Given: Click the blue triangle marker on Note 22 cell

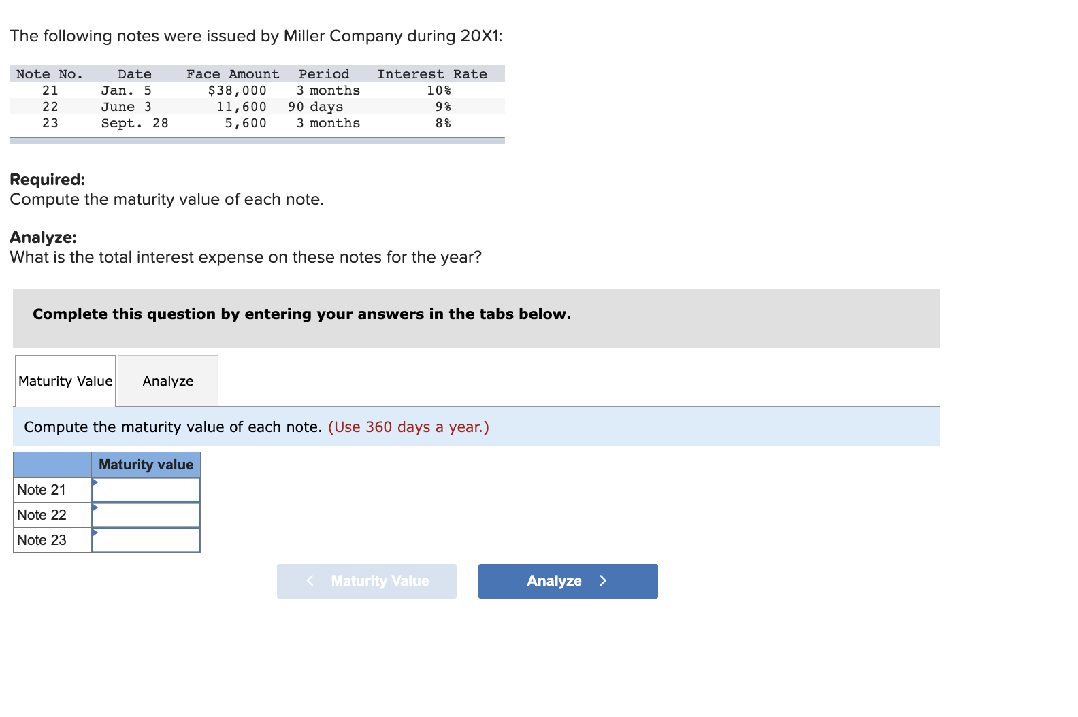Looking at the screenshot, I should pyautogui.click(x=95, y=507).
